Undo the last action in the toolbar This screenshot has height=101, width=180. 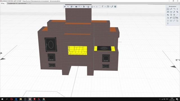point(65,7)
